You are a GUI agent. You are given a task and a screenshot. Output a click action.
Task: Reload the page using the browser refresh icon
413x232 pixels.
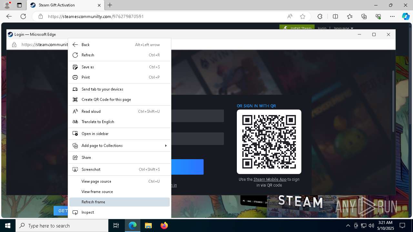coord(23,16)
